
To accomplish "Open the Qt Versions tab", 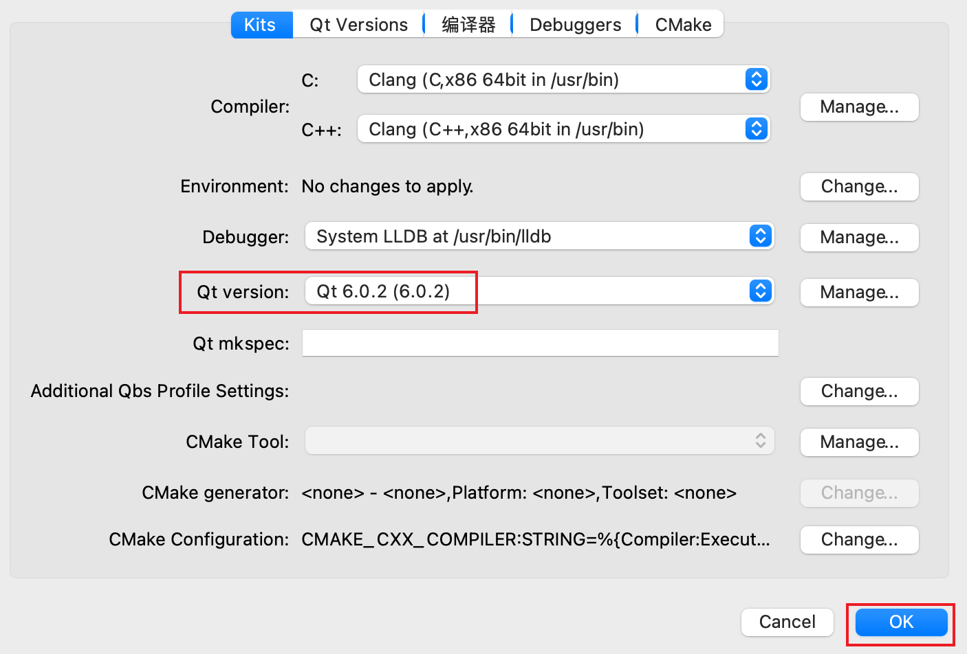I will [x=358, y=25].
